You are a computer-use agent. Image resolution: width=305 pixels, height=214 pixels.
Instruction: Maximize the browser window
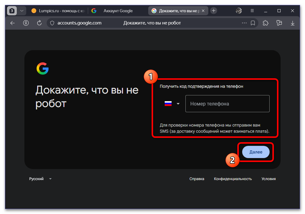pyautogui.click(x=279, y=11)
